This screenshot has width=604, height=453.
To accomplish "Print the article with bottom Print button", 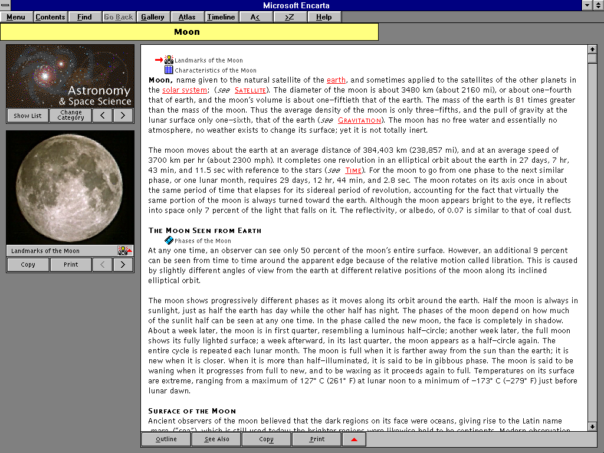I will 317,439.
